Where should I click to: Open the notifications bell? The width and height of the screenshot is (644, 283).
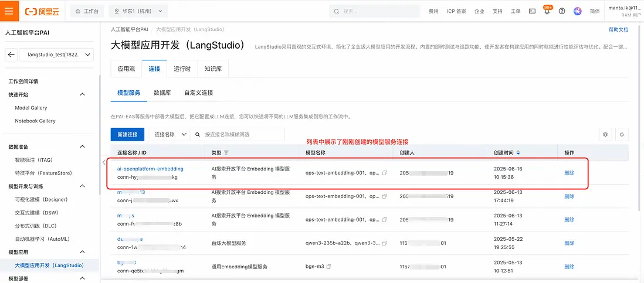pos(547,11)
